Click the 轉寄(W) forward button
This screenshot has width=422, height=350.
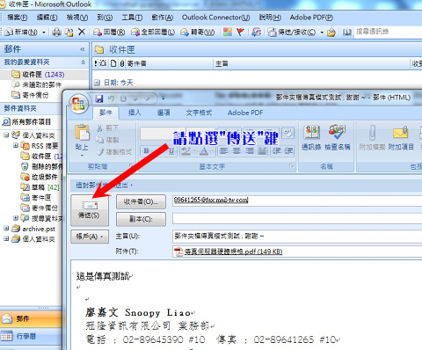pyautogui.click(x=198, y=32)
